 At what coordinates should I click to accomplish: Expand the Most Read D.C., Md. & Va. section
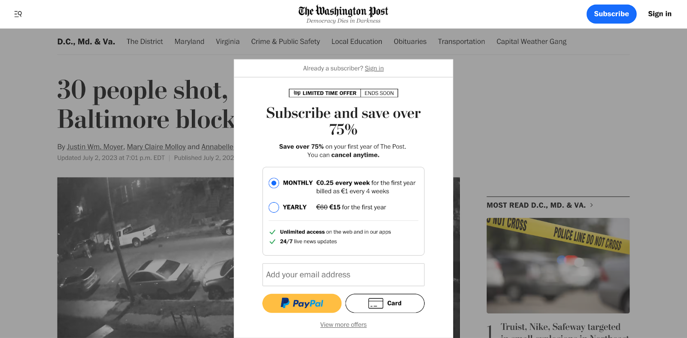[592, 205]
